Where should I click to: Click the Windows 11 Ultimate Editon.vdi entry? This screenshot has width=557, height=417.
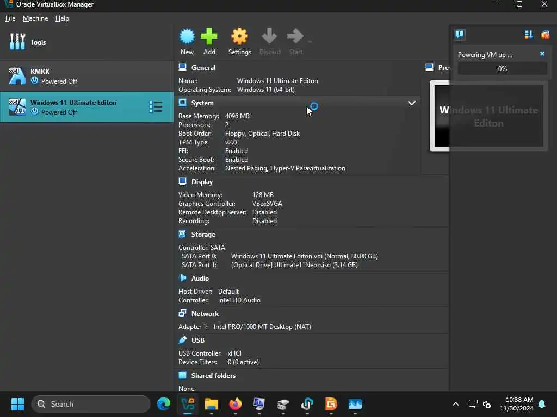point(305,256)
